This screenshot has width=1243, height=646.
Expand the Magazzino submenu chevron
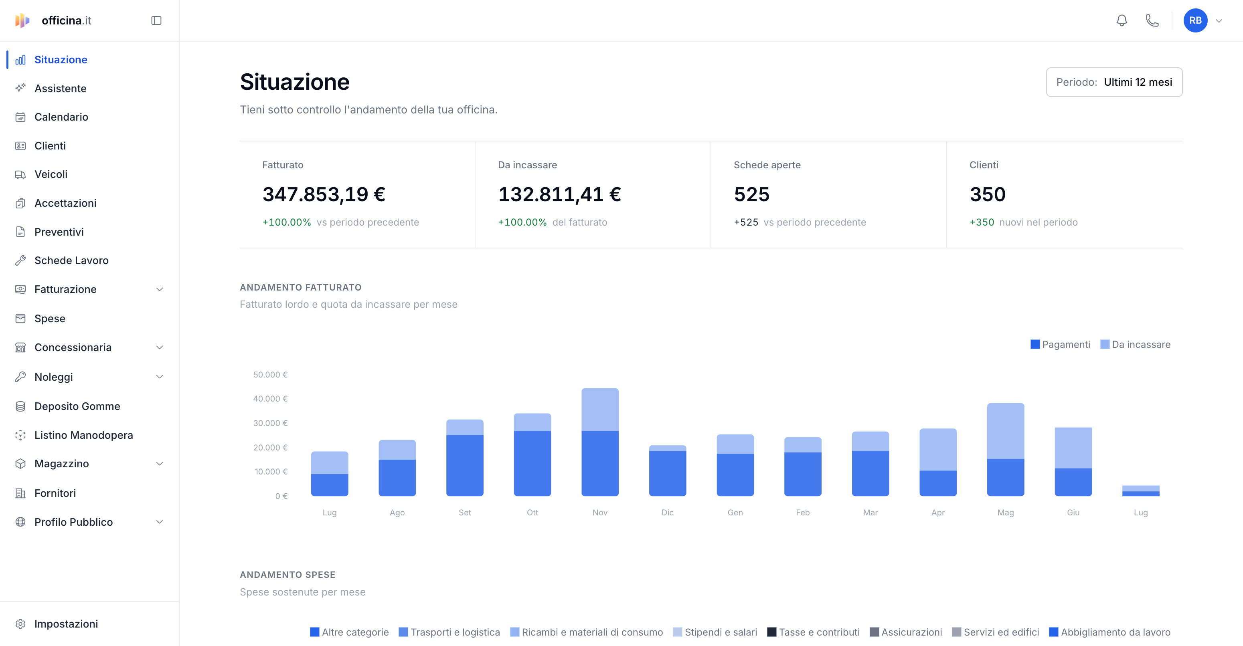click(x=159, y=463)
